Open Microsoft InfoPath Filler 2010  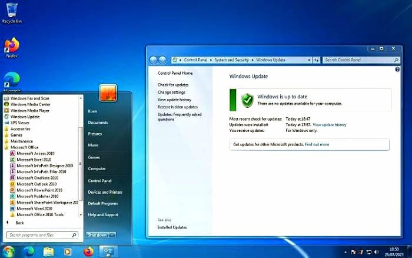pyautogui.click(x=38, y=172)
